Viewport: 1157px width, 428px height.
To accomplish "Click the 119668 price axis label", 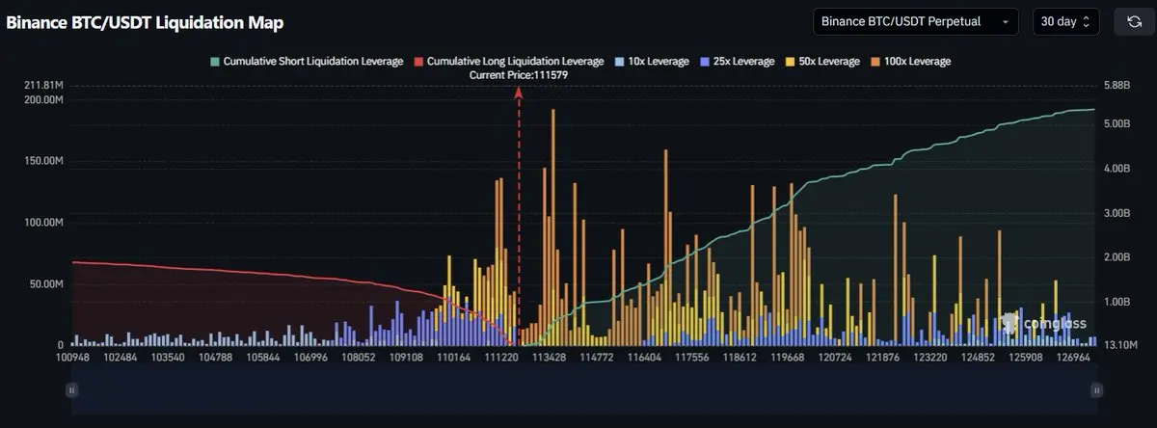I will click(x=787, y=357).
